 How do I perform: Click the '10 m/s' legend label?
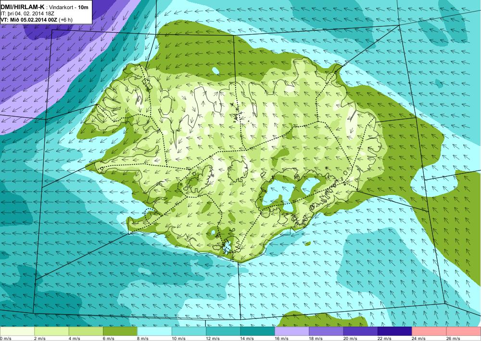click(179, 339)
